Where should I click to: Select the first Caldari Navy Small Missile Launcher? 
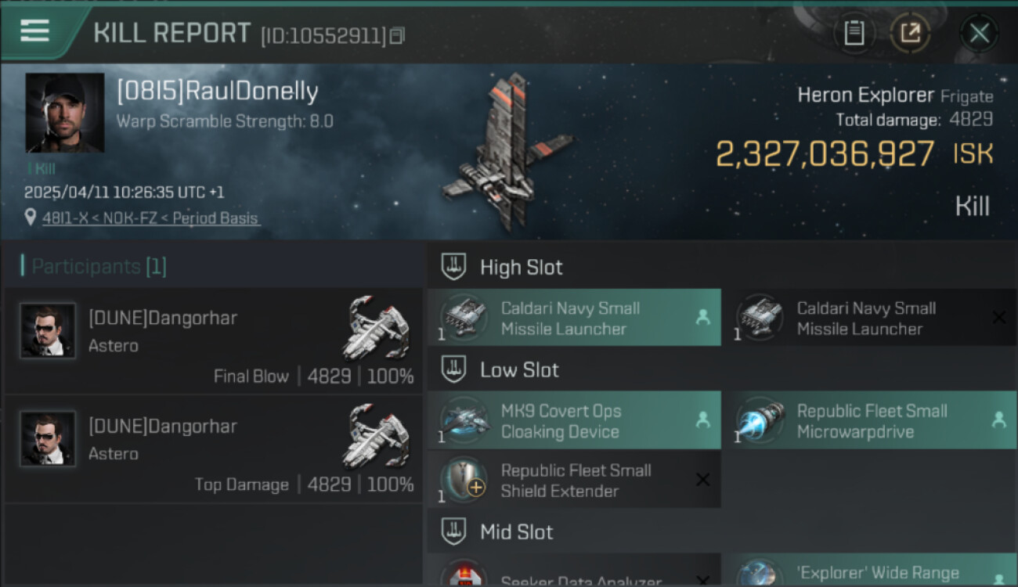pos(574,318)
